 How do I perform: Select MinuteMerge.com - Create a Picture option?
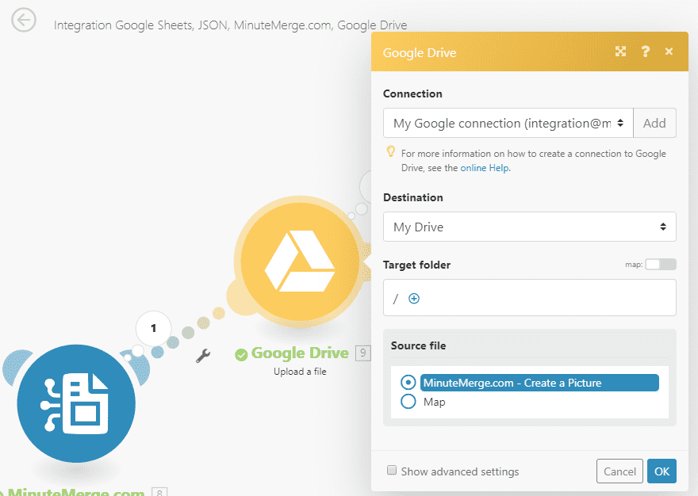point(408,383)
